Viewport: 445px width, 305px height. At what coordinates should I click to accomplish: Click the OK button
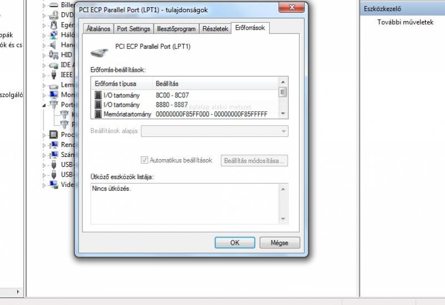[235, 243]
